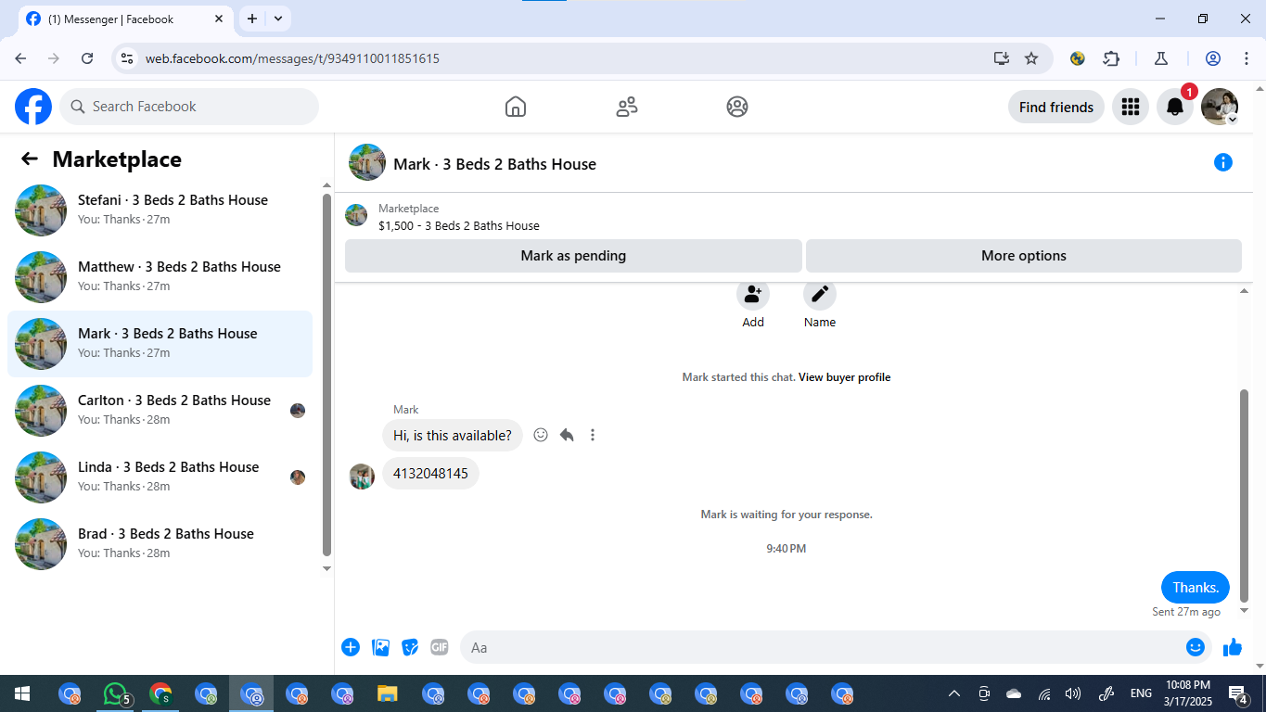Open Linda's 3 Beds 2 Baths House chat
1266x712 pixels.
coord(160,477)
